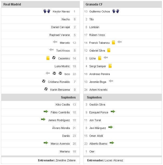Click the goal ball icon beside Cristiano Ronaldo

(x=44, y=81)
